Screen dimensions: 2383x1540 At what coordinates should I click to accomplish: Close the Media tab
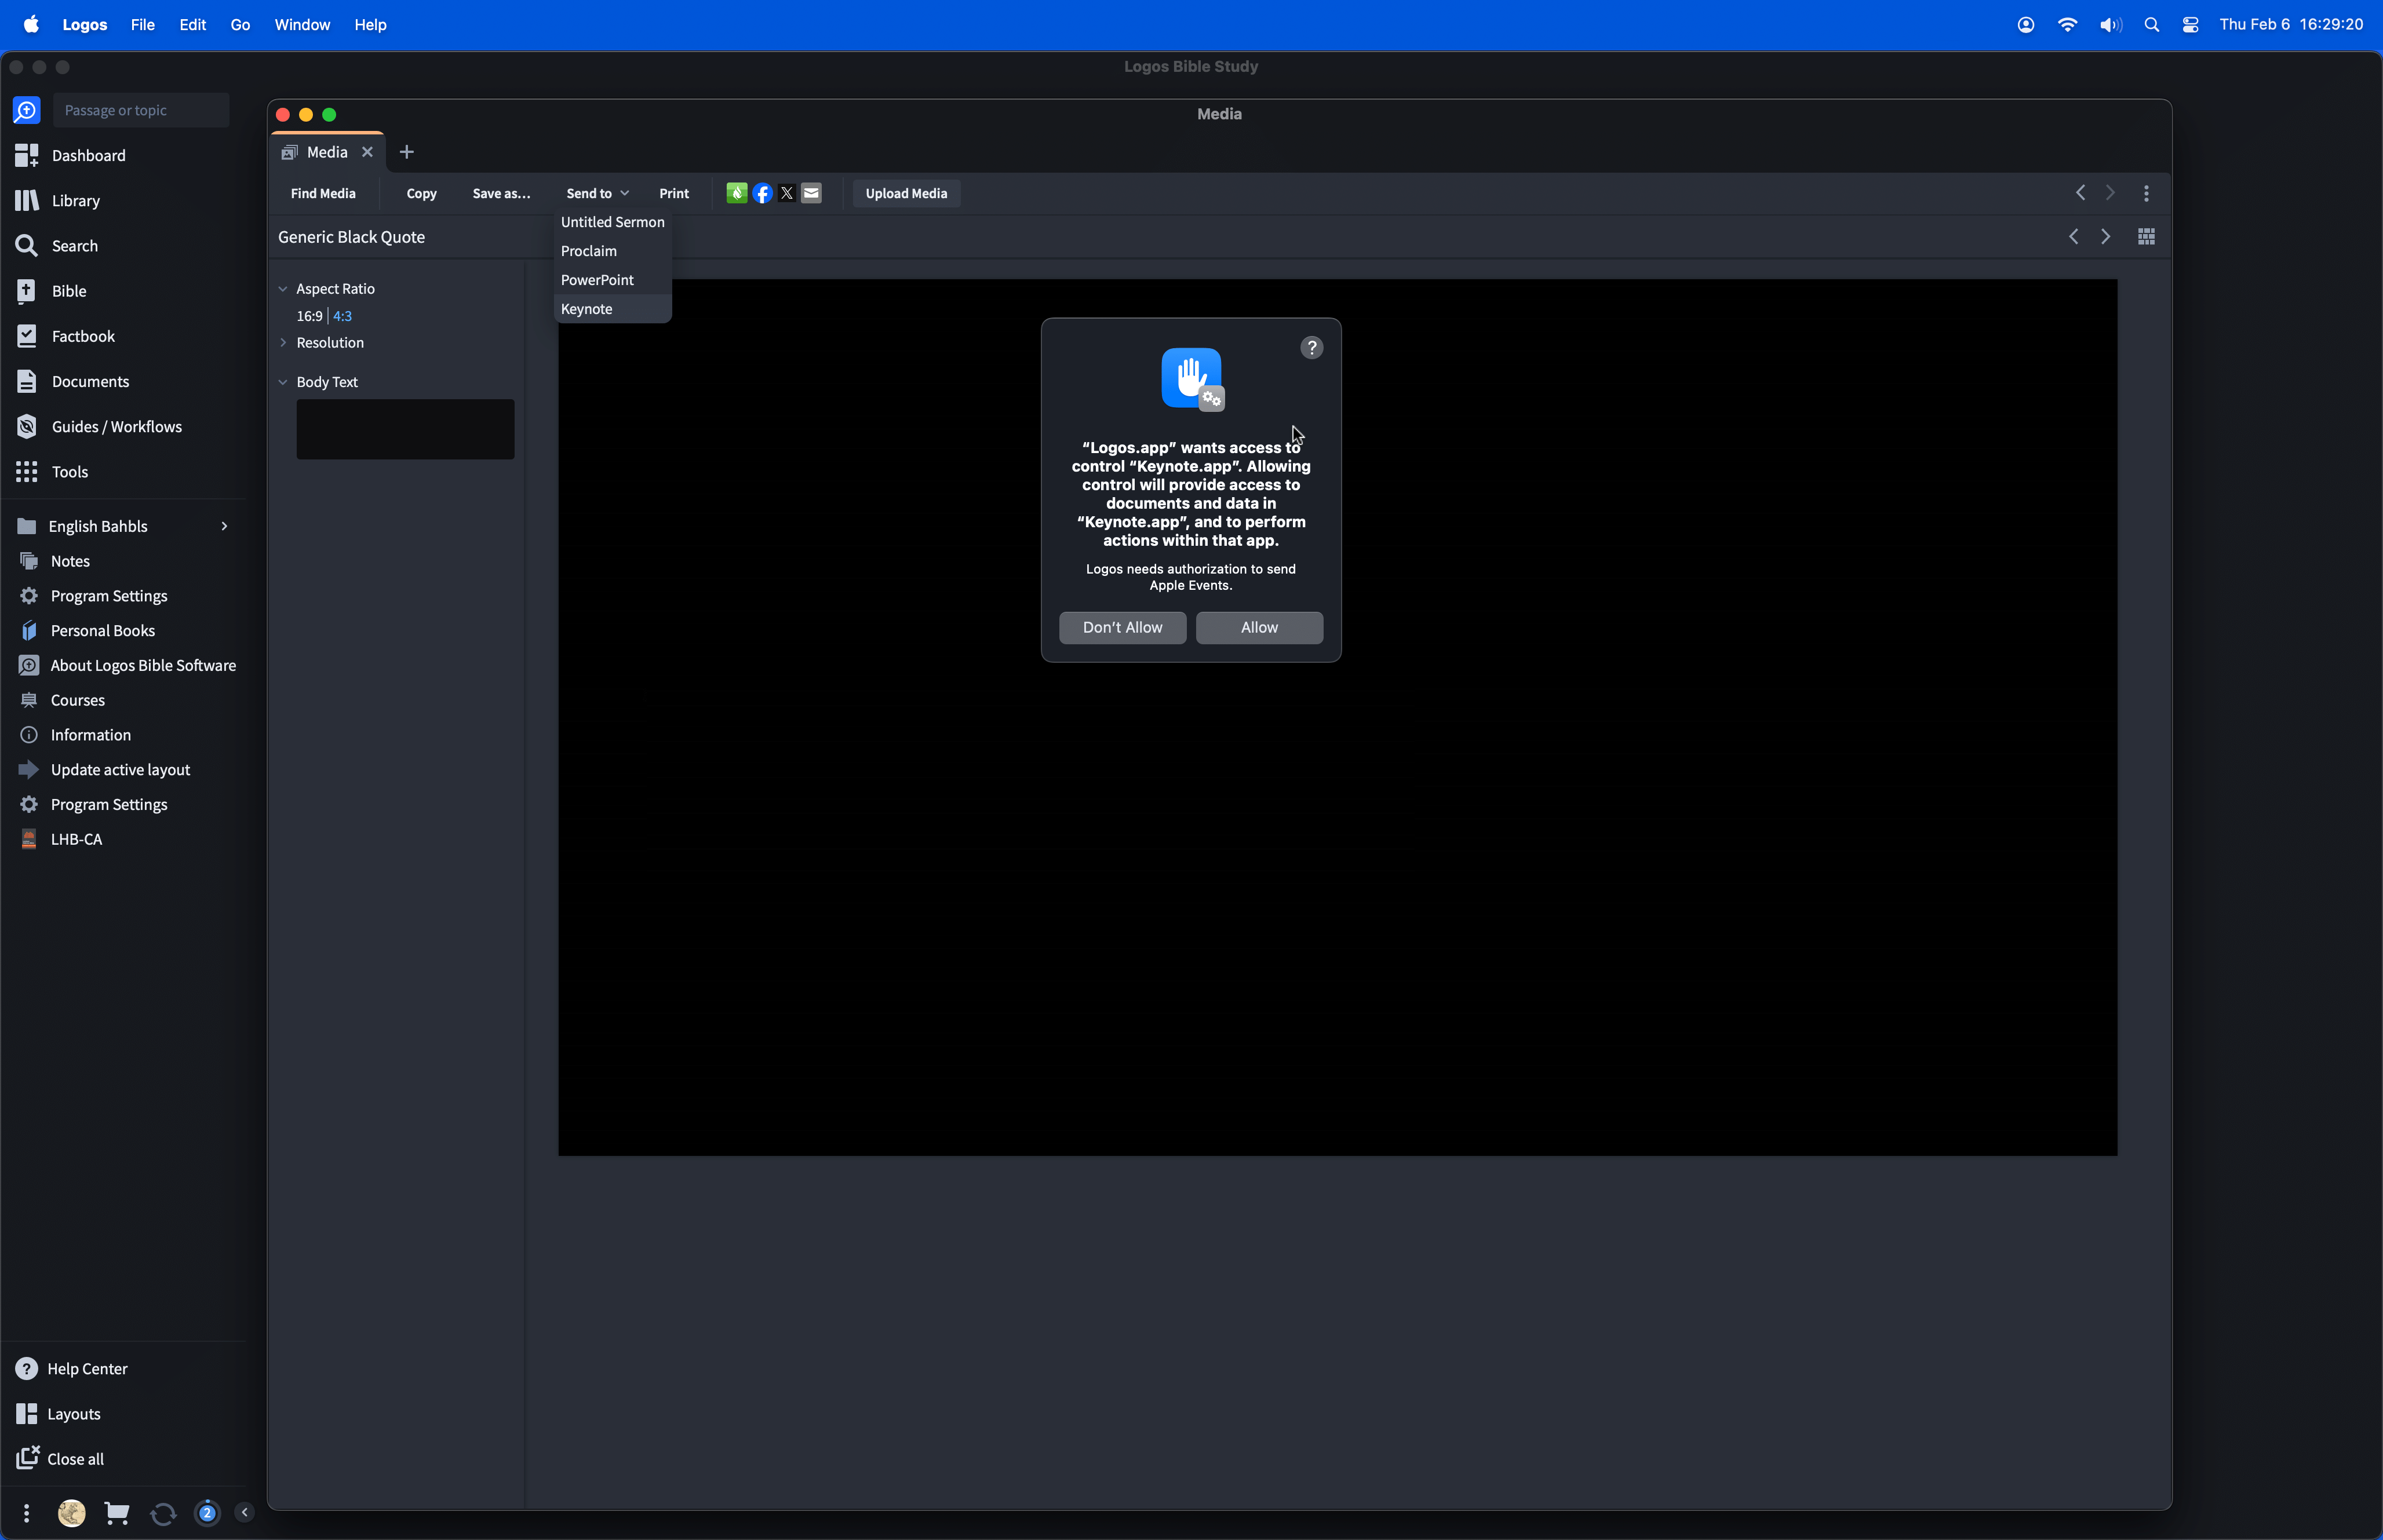tap(367, 152)
